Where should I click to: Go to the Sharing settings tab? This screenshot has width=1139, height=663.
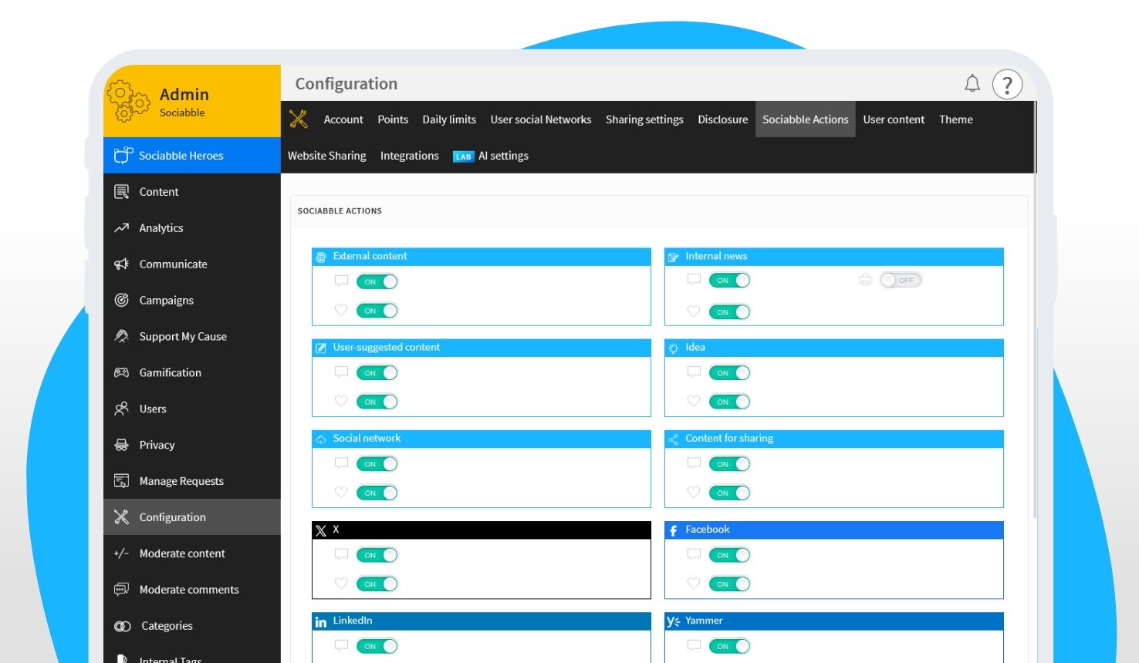click(644, 119)
